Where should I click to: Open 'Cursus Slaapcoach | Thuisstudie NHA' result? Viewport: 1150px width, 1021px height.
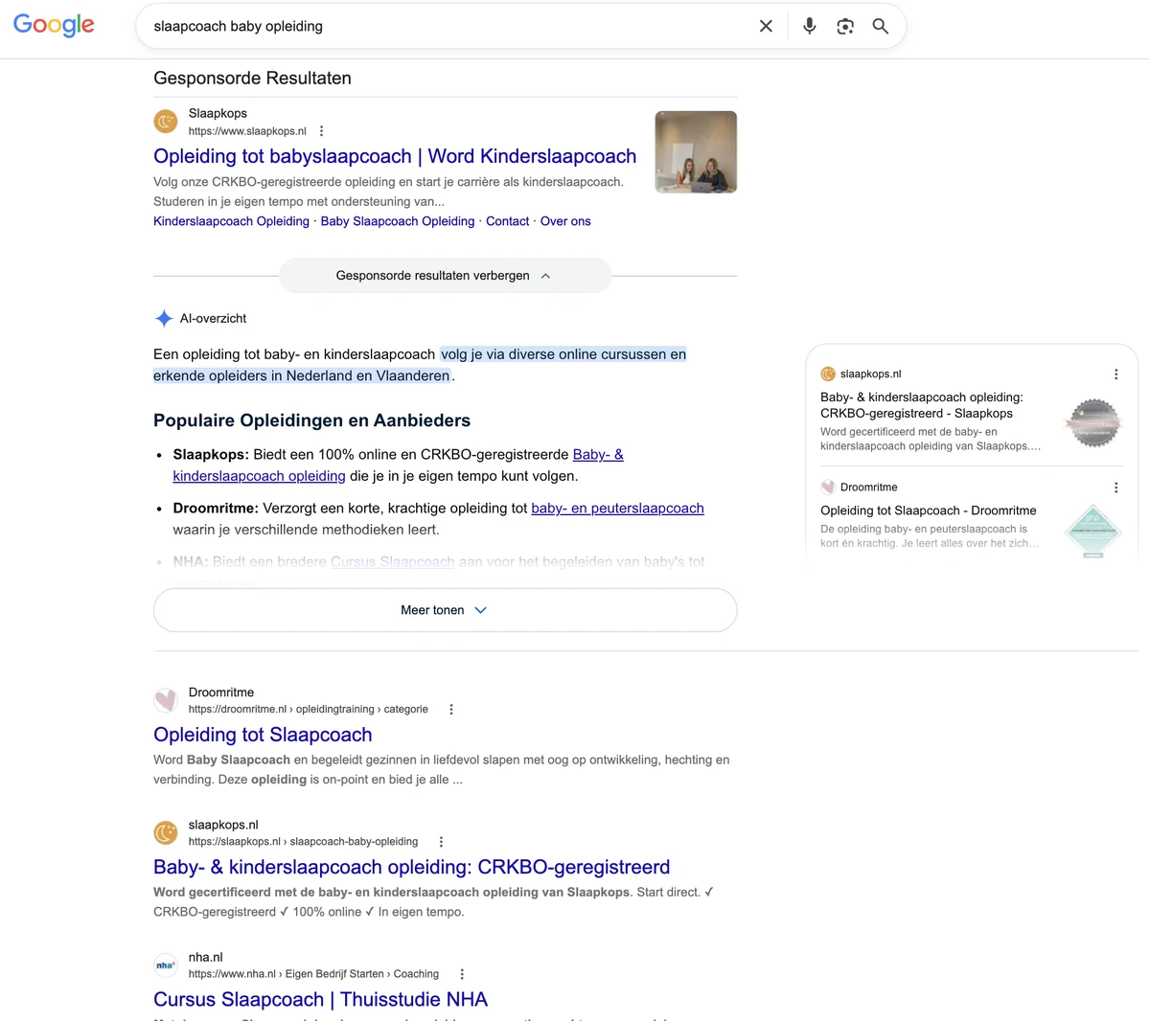click(320, 999)
